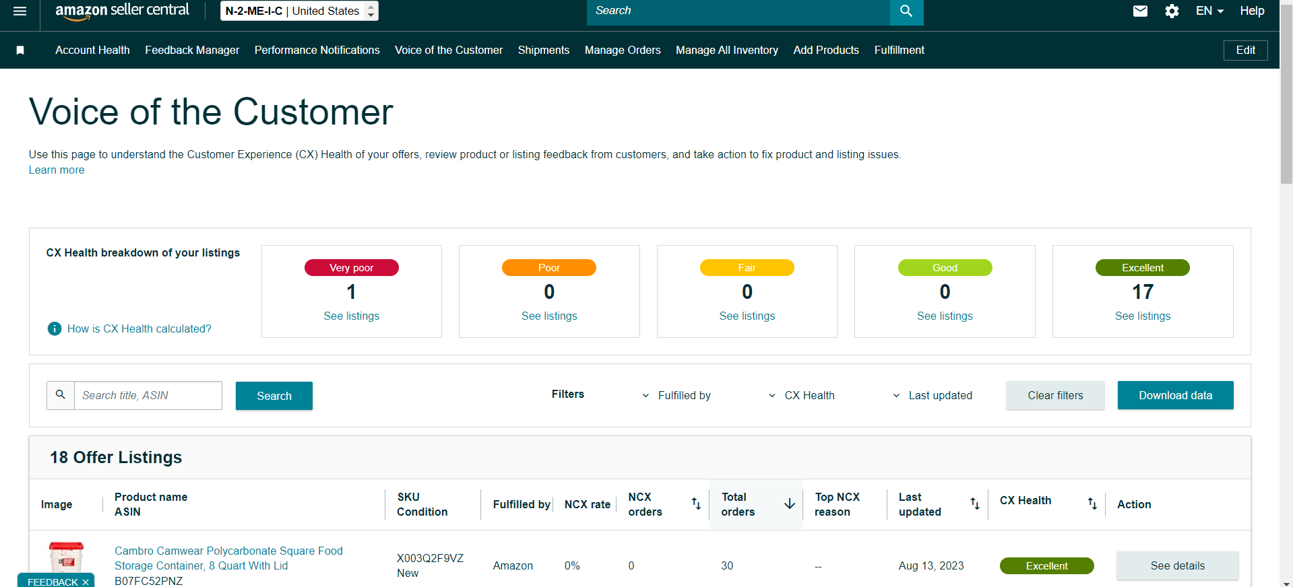Screen dimensions: 1293x587
Task: Click the scrollbar down arrow
Action: (x=1287, y=583)
